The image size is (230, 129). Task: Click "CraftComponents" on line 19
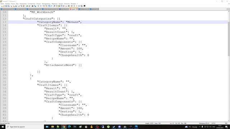59,42
